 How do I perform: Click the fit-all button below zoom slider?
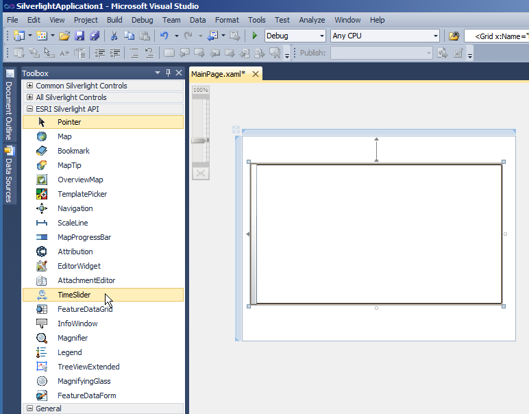tap(201, 173)
